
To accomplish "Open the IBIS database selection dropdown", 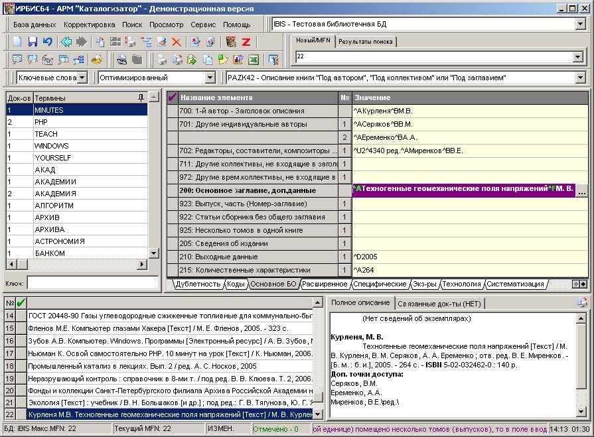I will pos(580,25).
